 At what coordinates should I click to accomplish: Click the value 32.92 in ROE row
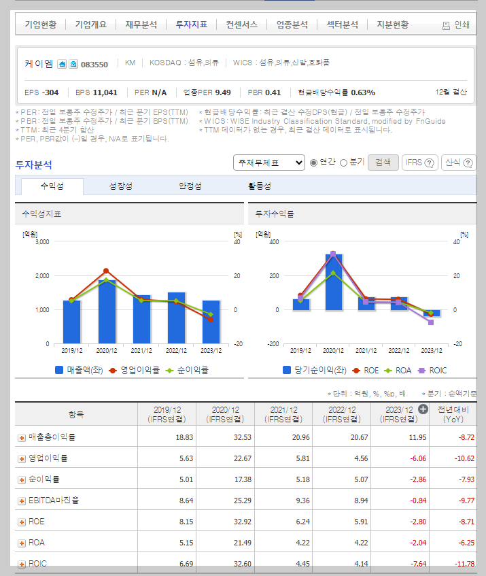(x=242, y=522)
